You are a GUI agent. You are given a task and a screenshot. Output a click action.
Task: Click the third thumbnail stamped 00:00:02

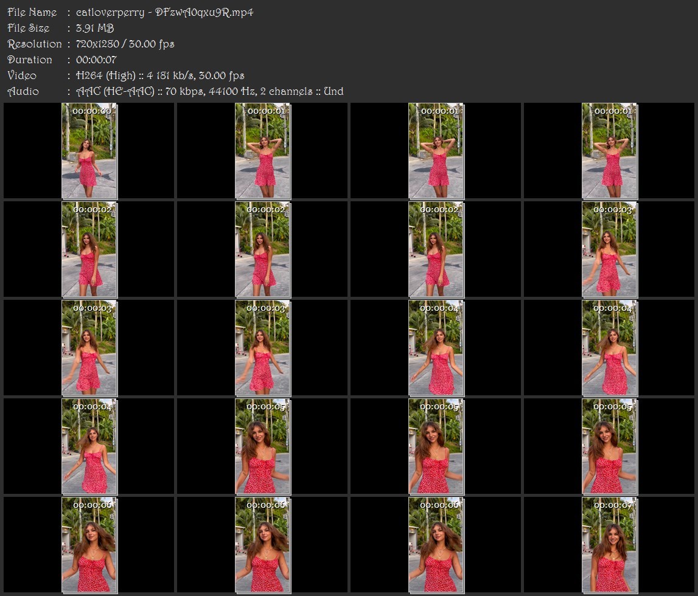436,249
